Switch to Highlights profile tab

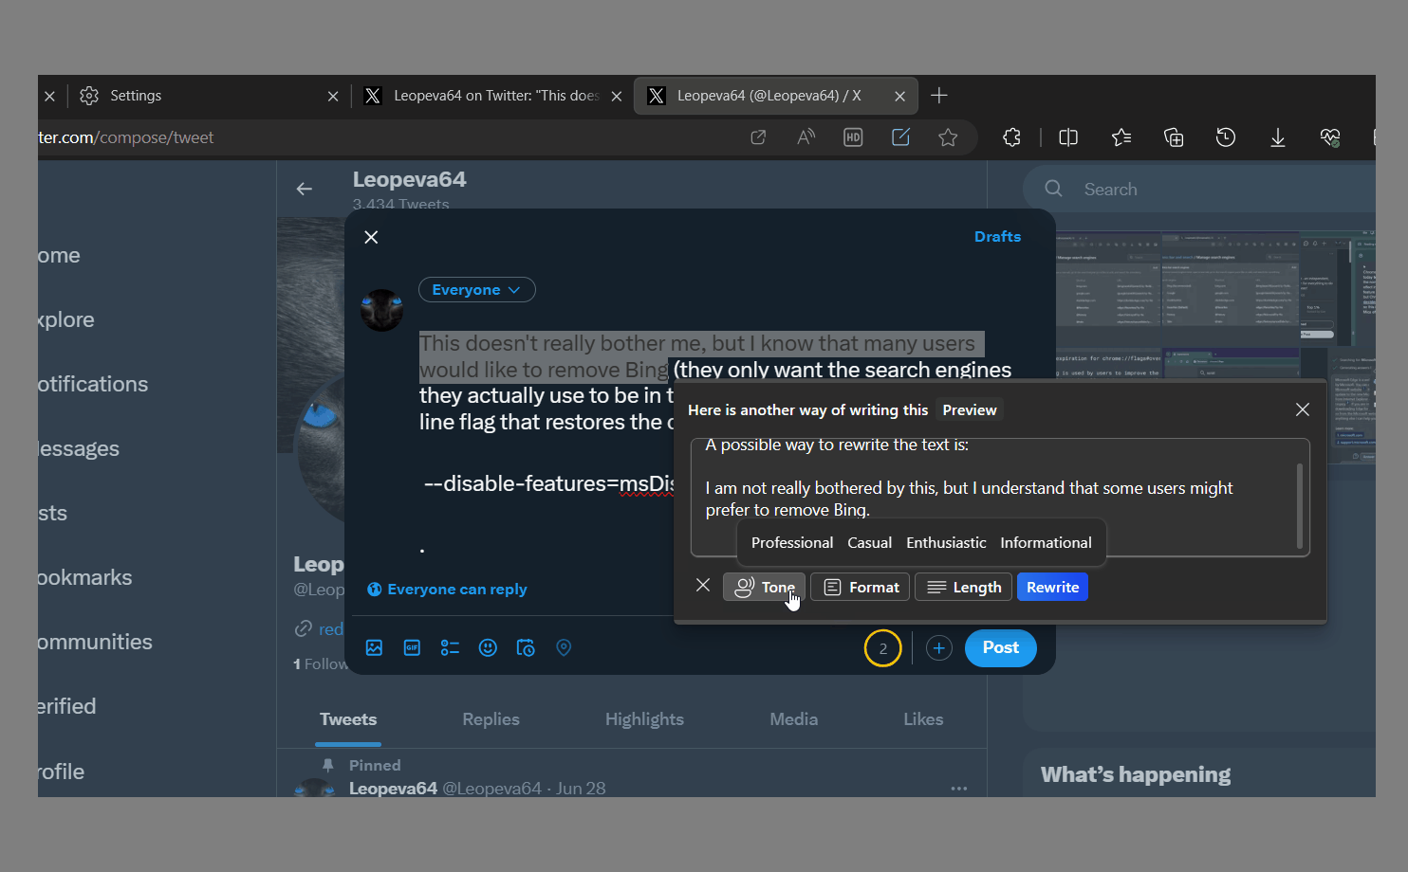click(x=644, y=719)
